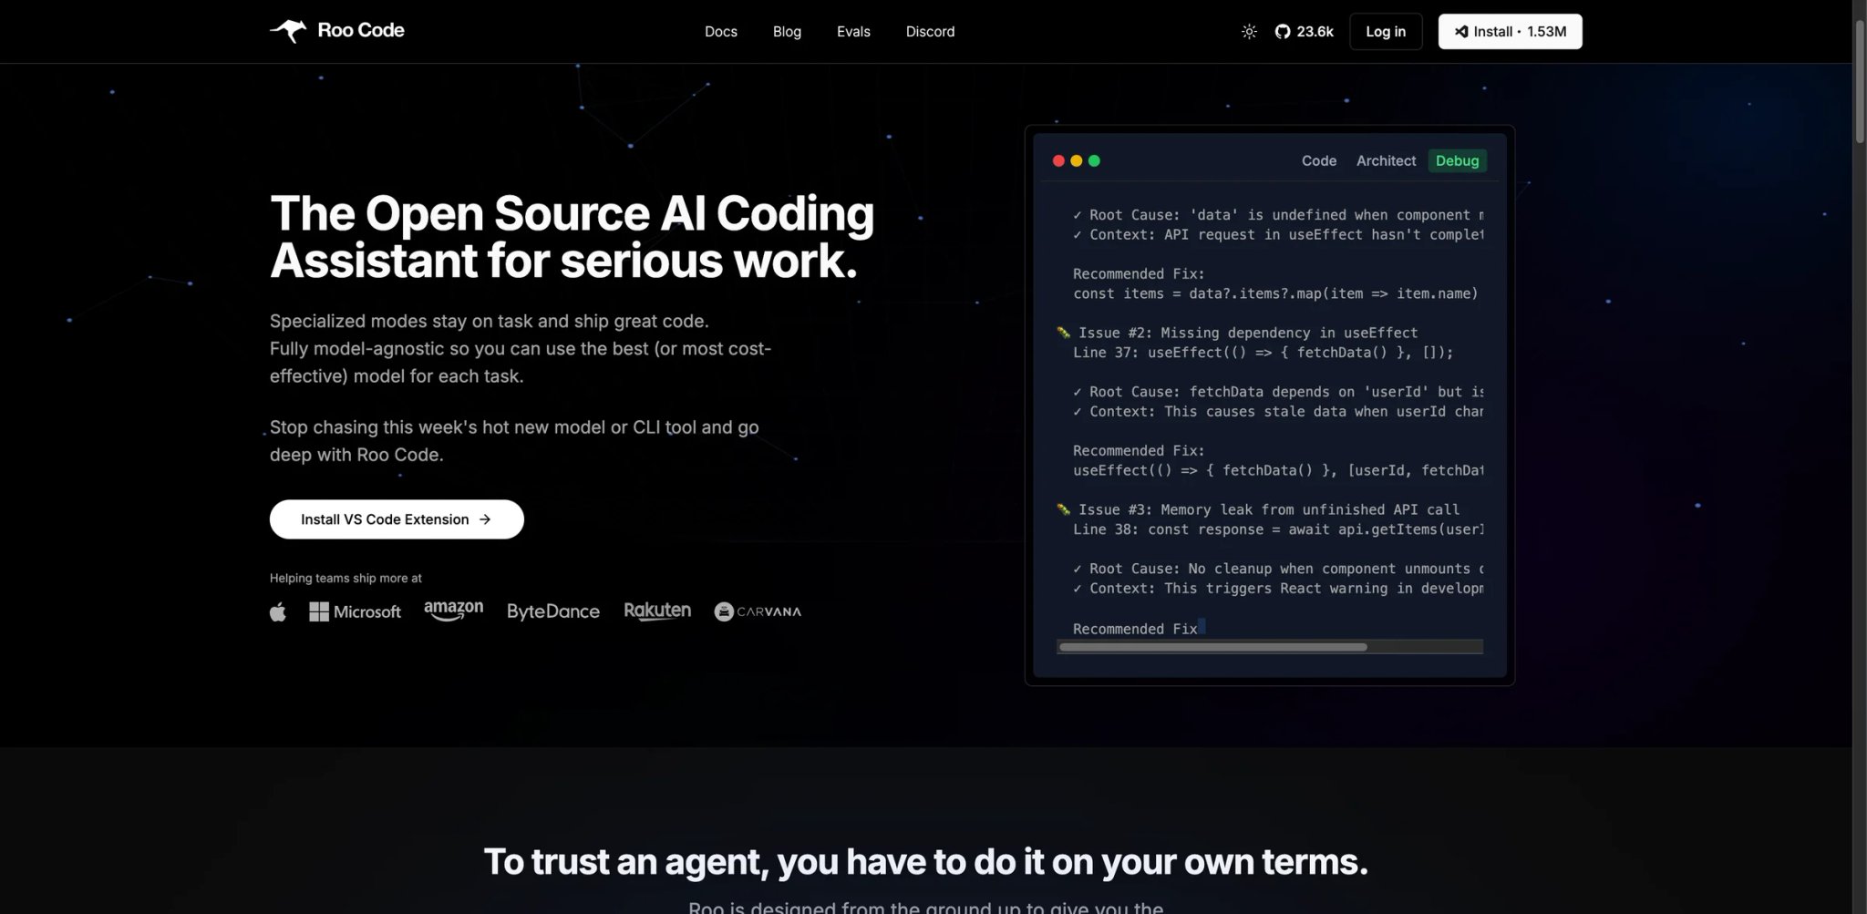Click the first 'Recommended Fix:' line

coord(1139,273)
